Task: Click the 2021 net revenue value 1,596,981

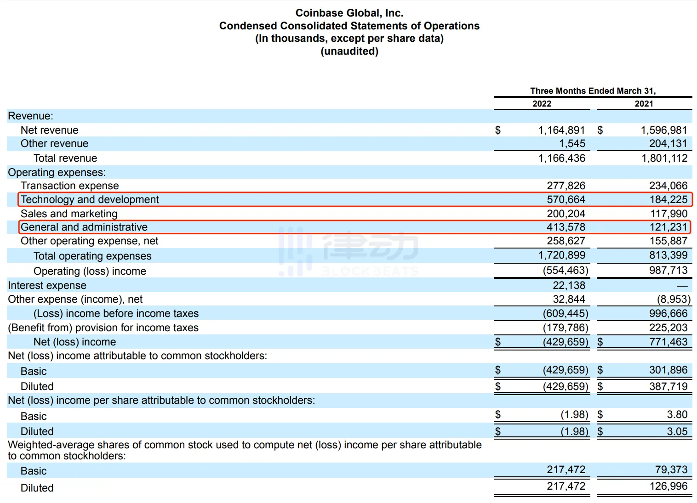Action: 664,130
